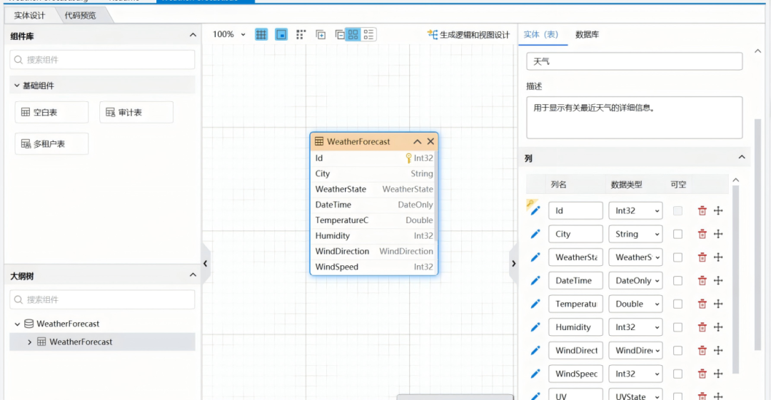Collapse the 大纲树 panel
This screenshot has height=400, width=771.
[x=193, y=275]
